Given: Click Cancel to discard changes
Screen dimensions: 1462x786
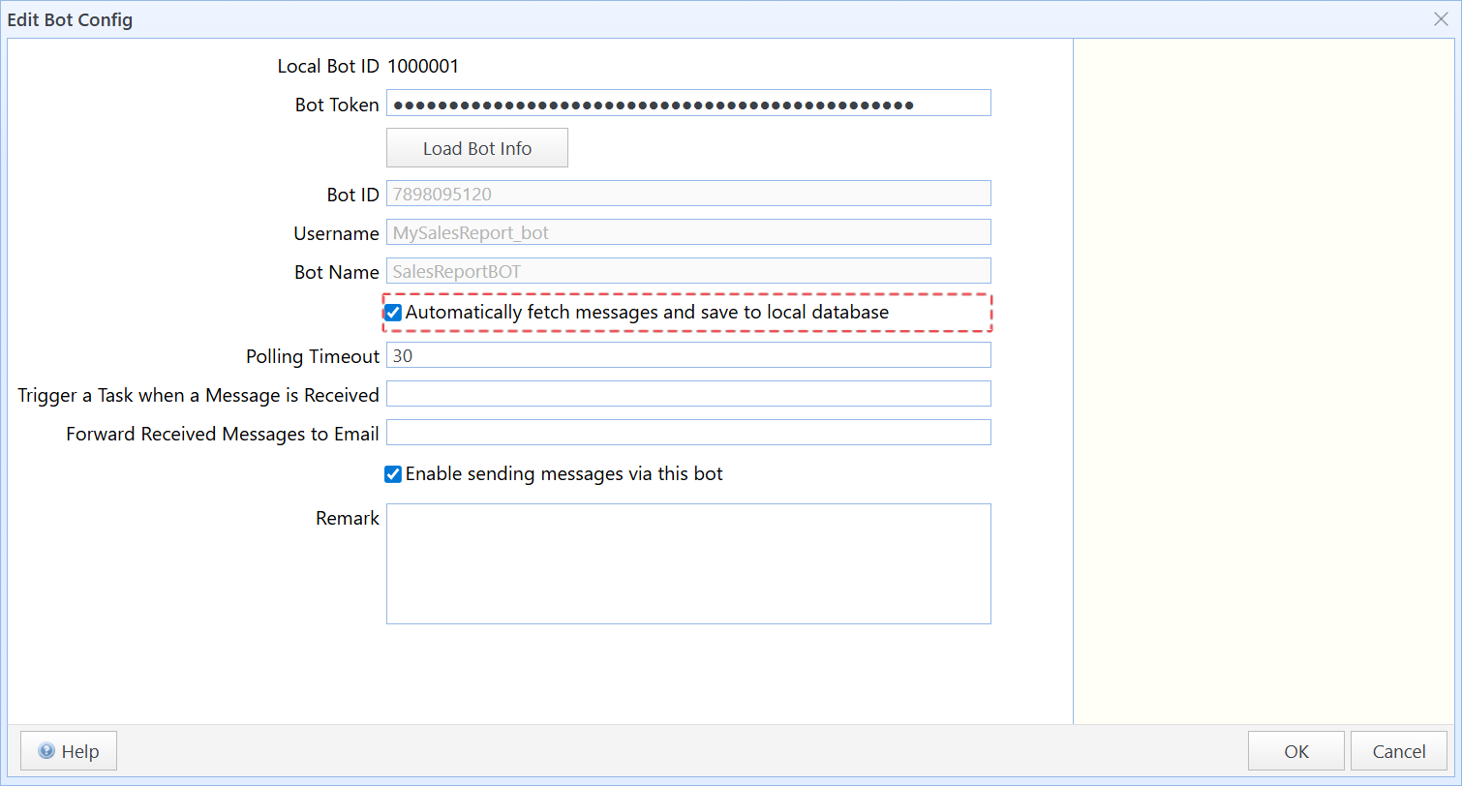Looking at the screenshot, I should coord(1399,751).
